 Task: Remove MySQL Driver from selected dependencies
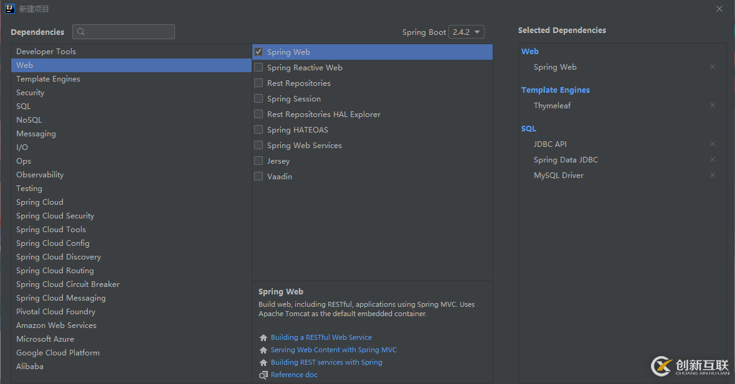pyautogui.click(x=713, y=175)
